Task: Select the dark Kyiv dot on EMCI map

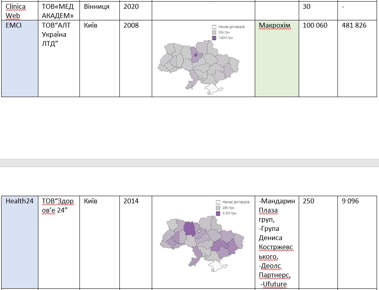Action: tap(196, 55)
